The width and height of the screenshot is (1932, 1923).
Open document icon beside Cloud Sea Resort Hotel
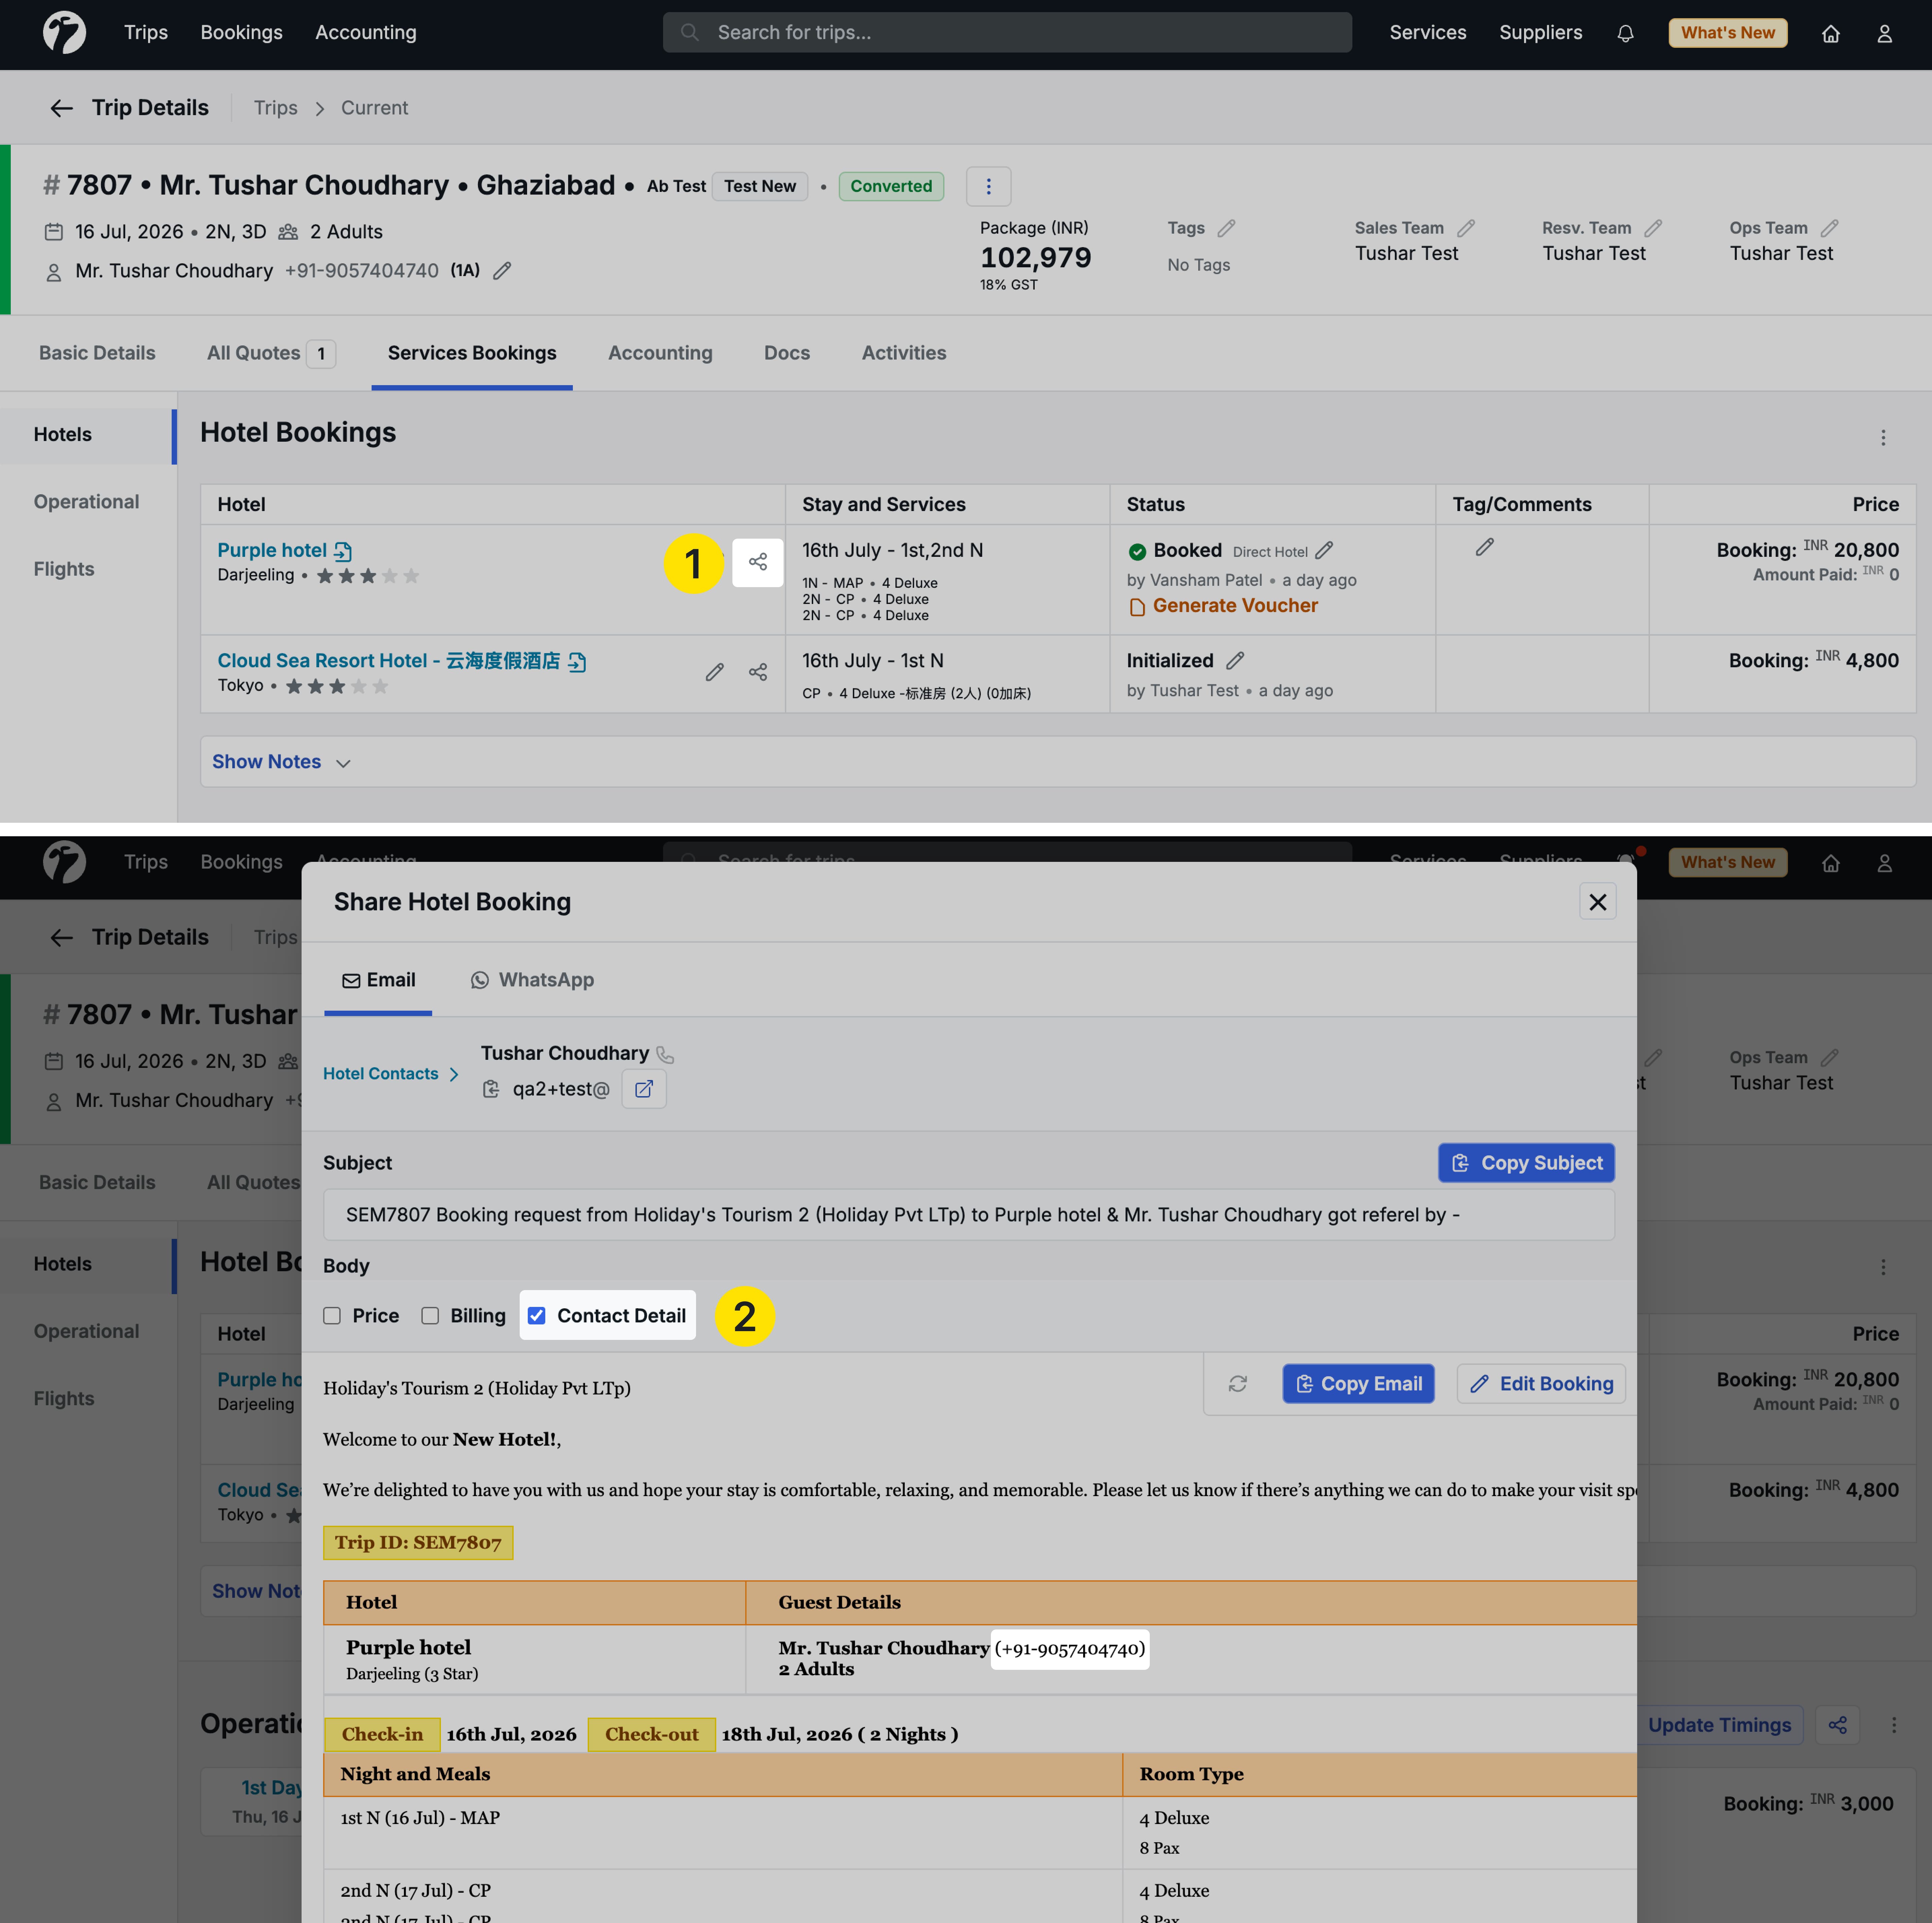pyautogui.click(x=577, y=662)
